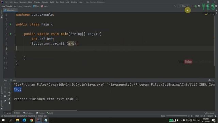Click the yellow warning stripe on editor scrollbar
This screenshot has height=123, width=218.
[x=214, y=38]
